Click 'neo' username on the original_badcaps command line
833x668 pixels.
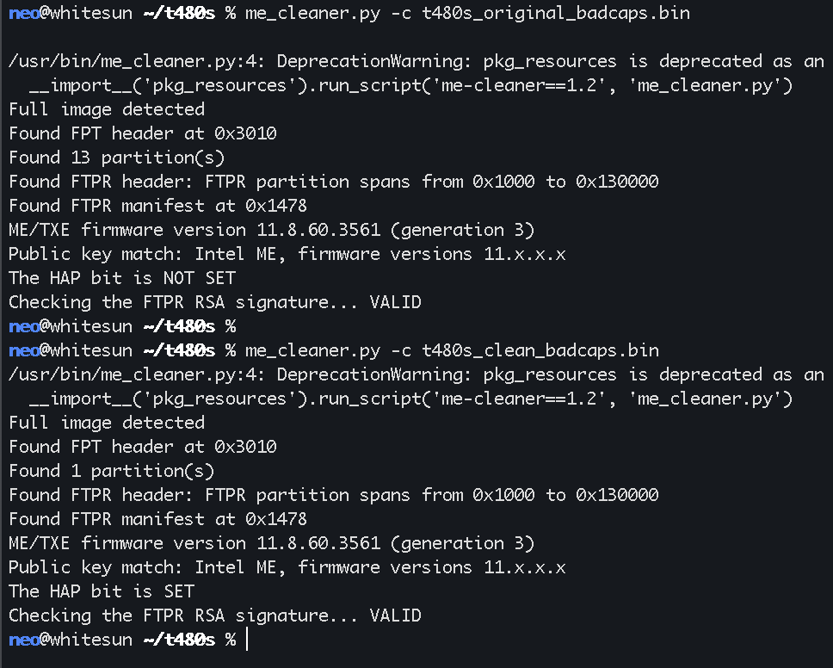pyautogui.click(x=24, y=13)
